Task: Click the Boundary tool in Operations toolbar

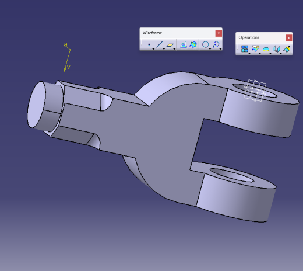Action: pos(266,49)
